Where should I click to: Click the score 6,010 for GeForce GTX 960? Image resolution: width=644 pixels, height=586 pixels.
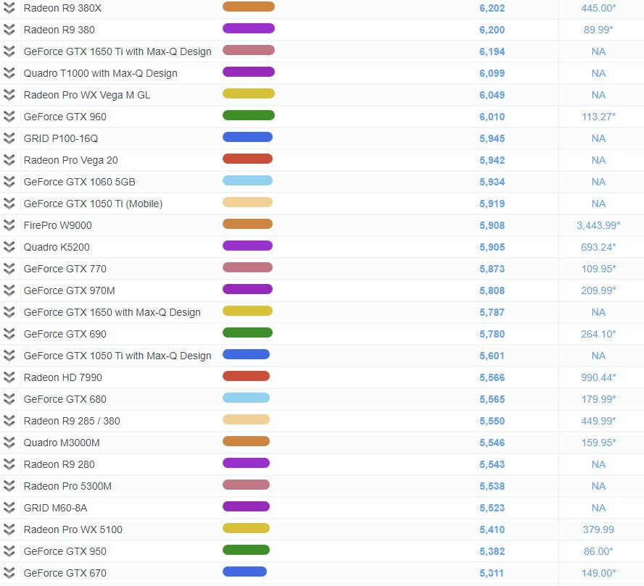coord(492,117)
